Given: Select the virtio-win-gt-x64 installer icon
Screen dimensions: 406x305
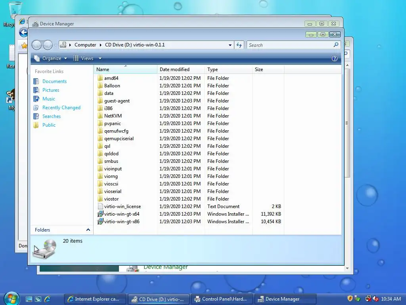Looking at the screenshot, I should (100, 214).
